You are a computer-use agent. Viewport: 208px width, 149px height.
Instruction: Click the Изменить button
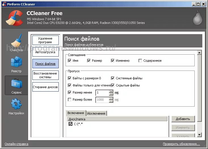183,128
